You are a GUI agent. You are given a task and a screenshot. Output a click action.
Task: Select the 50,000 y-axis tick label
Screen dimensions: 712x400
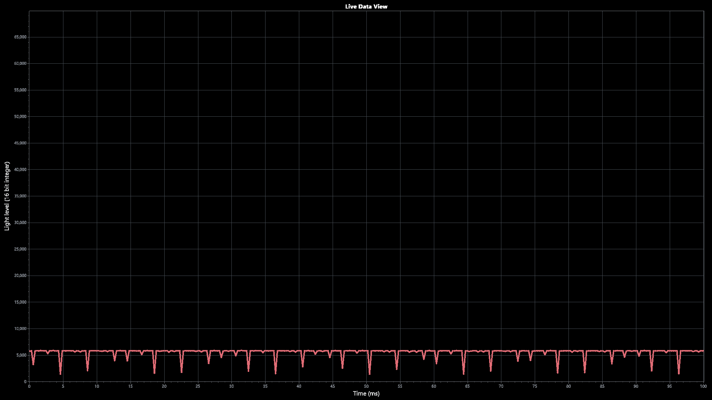tap(20, 117)
